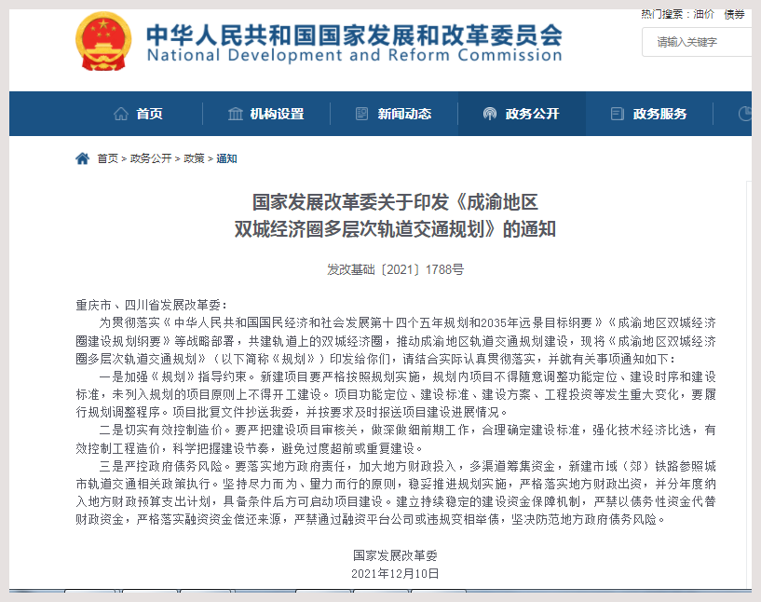Click the 通知 breadcrumb link
Viewport: 761px width, 602px height.
point(226,158)
